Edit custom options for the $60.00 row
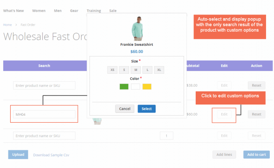 pos(224,114)
